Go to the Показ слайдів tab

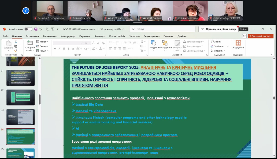click(117, 36)
